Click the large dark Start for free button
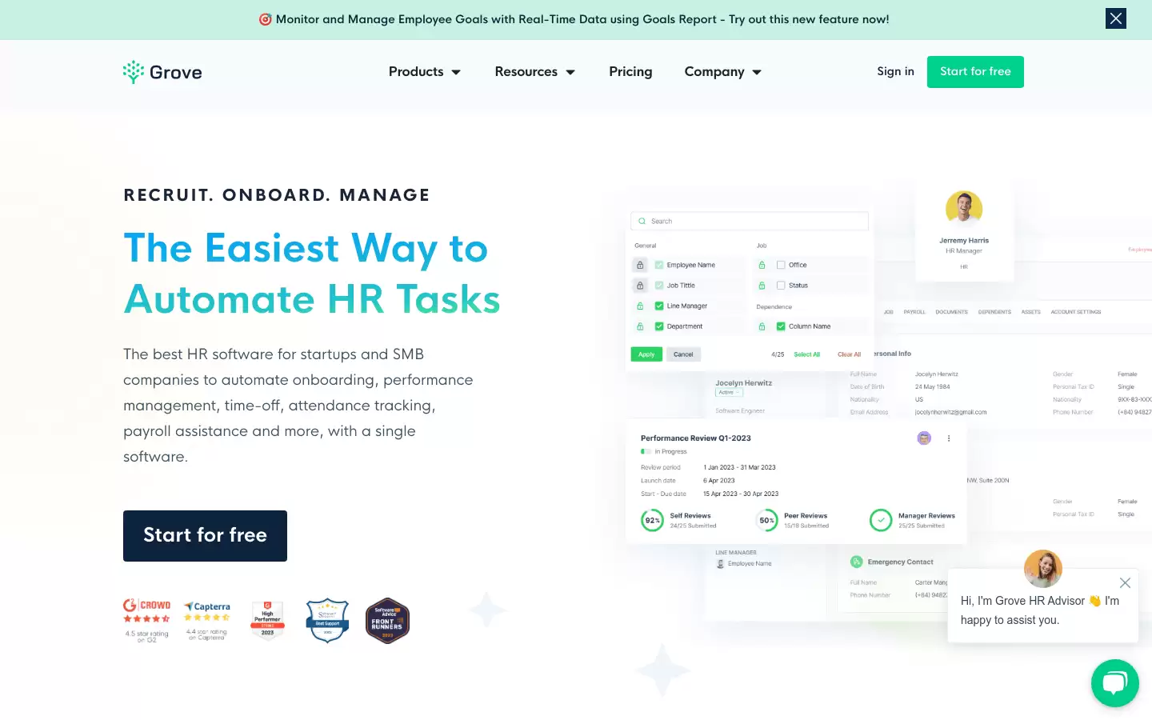The width and height of the screenshot is (1152, 720). click(x=205, y=536)
